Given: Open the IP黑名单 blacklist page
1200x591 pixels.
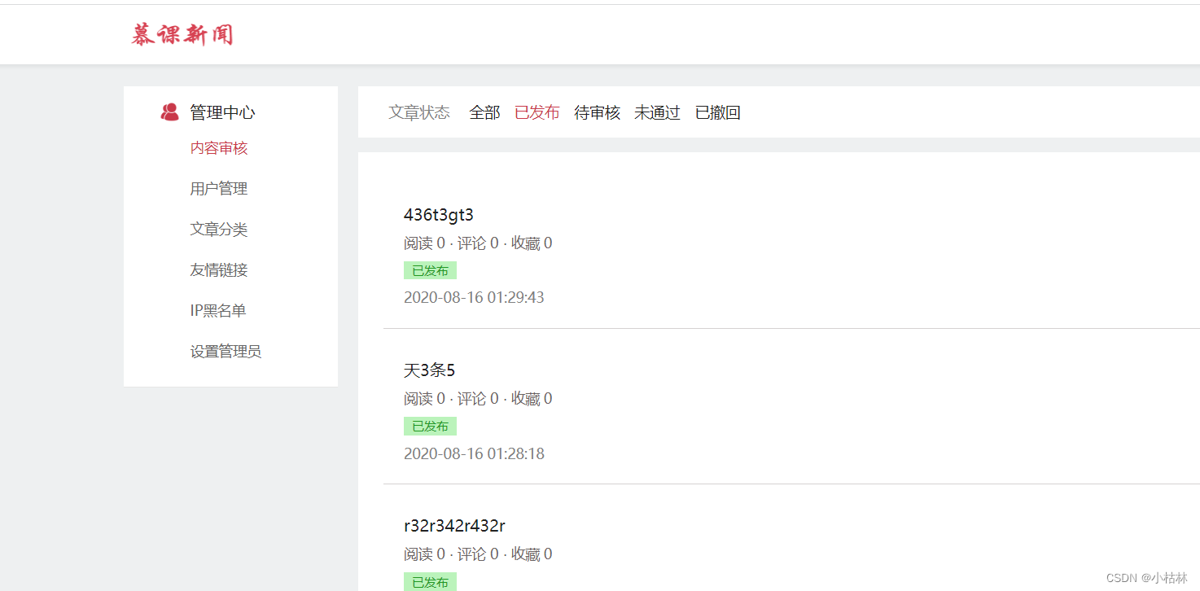Looking at the screenshot, I should point(217,309).
